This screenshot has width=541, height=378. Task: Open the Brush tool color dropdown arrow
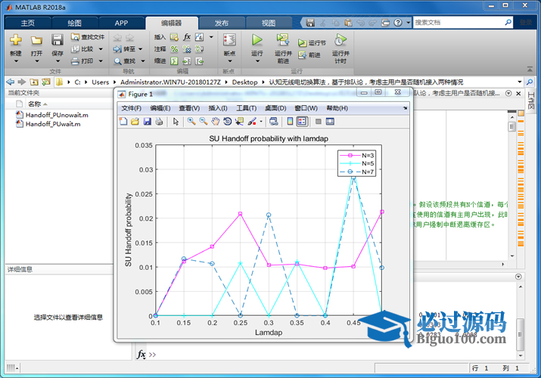[x=261, y=121]
